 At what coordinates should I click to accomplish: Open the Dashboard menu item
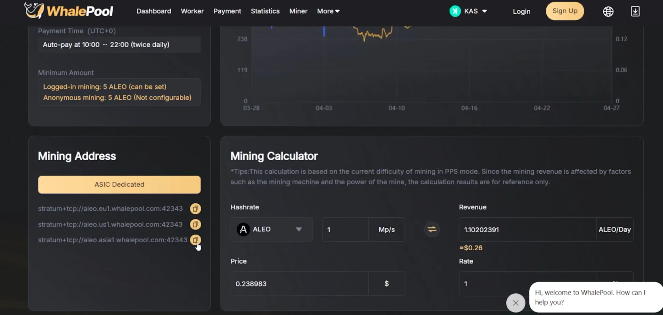[154, 11]
